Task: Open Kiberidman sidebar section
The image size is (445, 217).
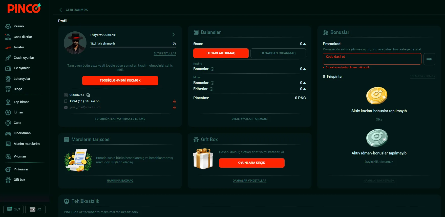Action: coord(22,133)
